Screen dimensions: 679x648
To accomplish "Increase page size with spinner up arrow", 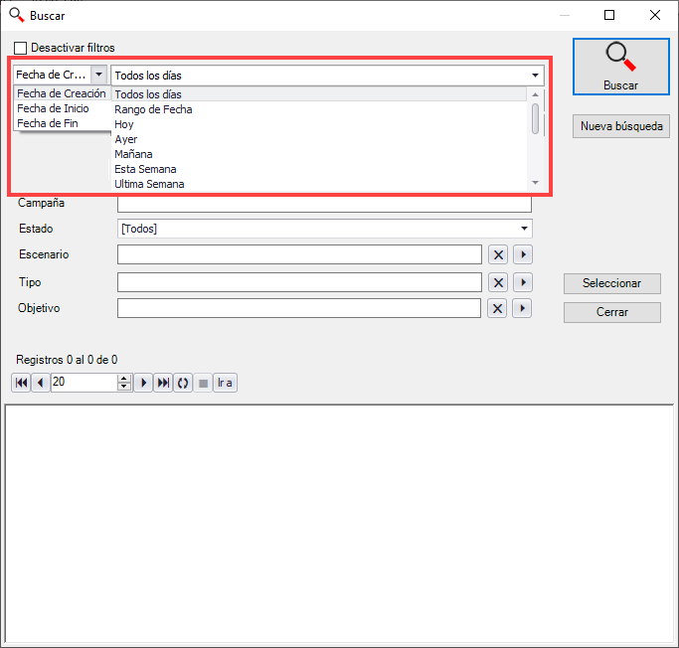I will point(124,379).
